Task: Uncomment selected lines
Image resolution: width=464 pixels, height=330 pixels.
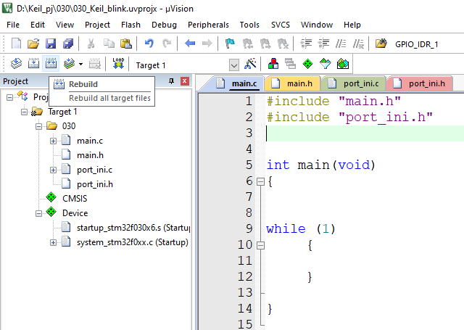Action: (x=358, y=44)
